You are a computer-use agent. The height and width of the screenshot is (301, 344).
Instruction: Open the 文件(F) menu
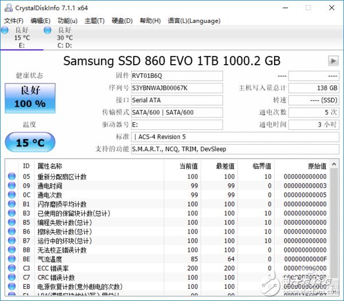pyautogui.click(x=14, y=21)
